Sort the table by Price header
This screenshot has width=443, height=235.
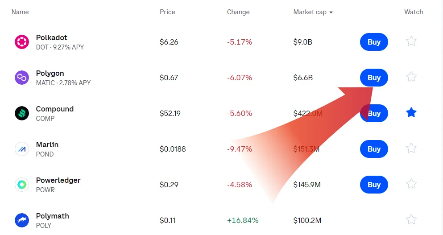pyautogui.click(x=167, y=12)
